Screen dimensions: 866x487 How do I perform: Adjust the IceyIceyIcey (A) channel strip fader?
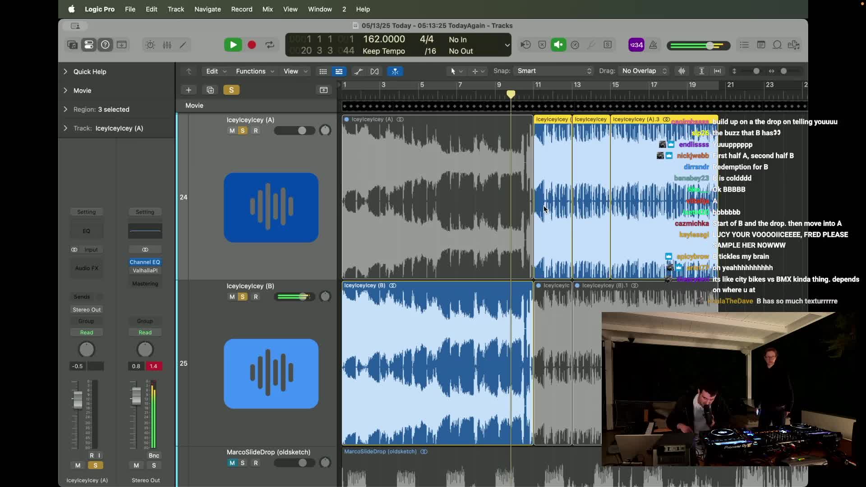point(78,400)
